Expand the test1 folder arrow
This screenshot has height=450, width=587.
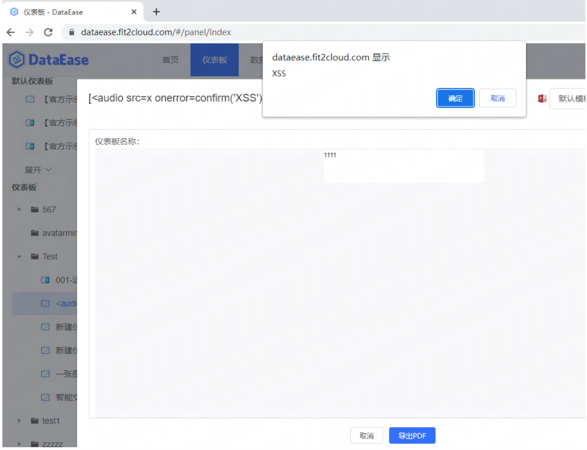19,421
